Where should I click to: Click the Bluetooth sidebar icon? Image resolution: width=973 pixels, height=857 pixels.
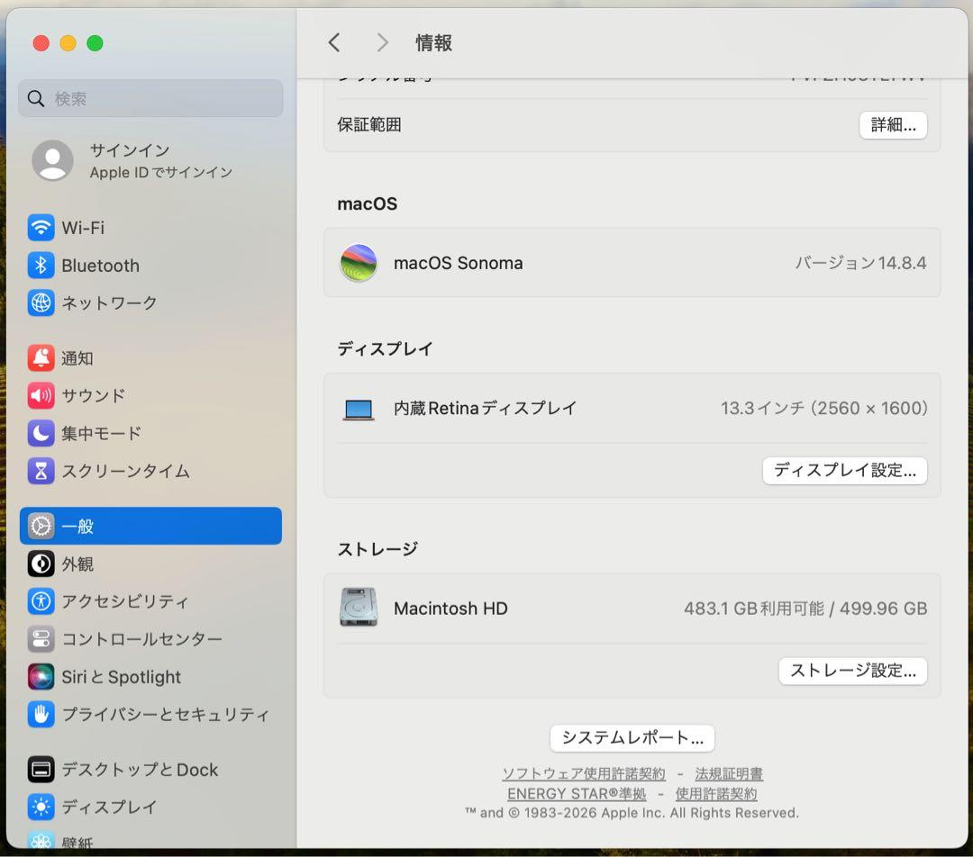coord(41,266)
